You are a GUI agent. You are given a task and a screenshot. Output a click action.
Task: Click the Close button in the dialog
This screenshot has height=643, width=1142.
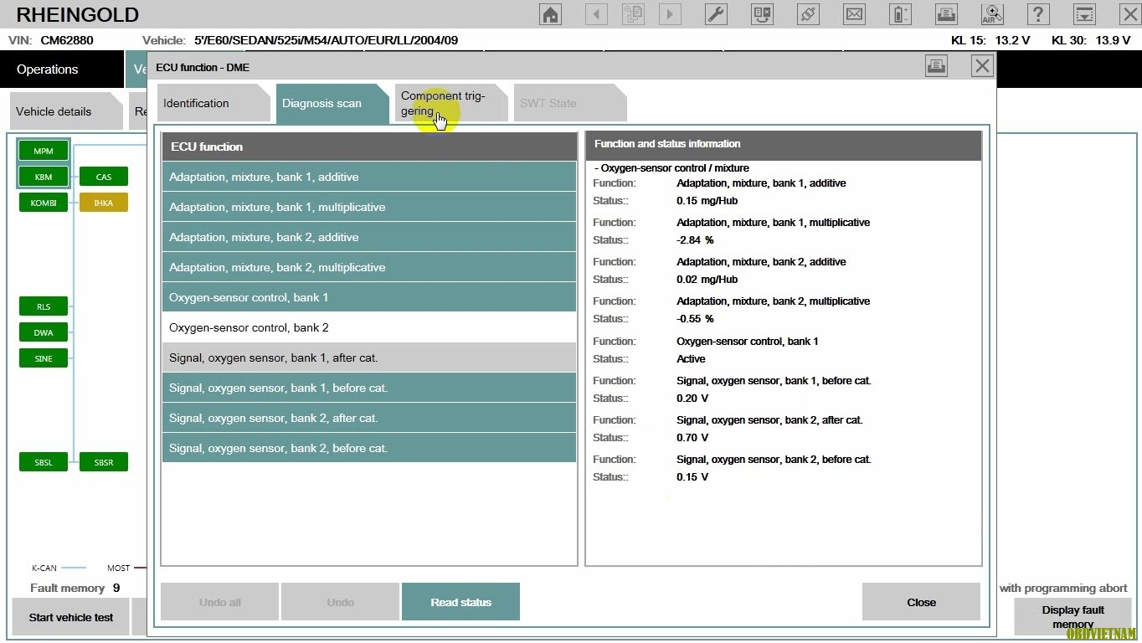point(921,602)
